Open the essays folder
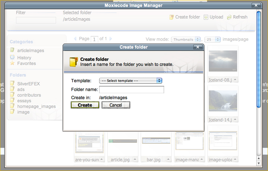 click(x=24, y=101)
